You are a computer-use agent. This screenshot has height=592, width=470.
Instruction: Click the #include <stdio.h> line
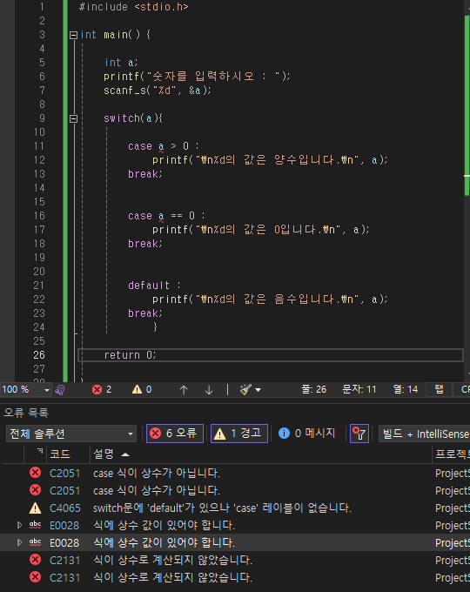click(x=133, y=7)
